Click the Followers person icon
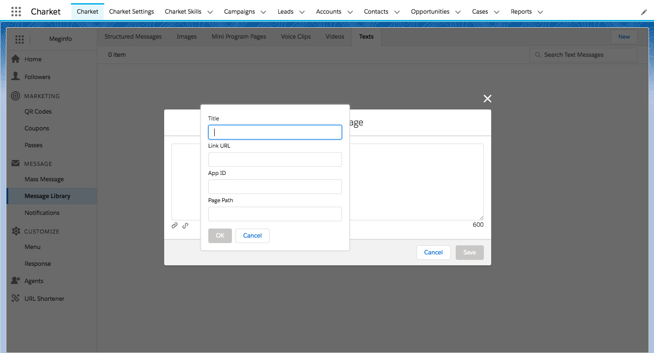Screen dimensions: 654x353 coord(15,76)
